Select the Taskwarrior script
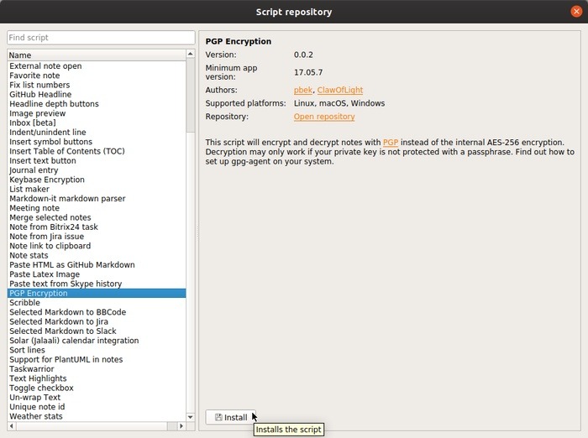 pyautogui.click(x=97, y=369)
